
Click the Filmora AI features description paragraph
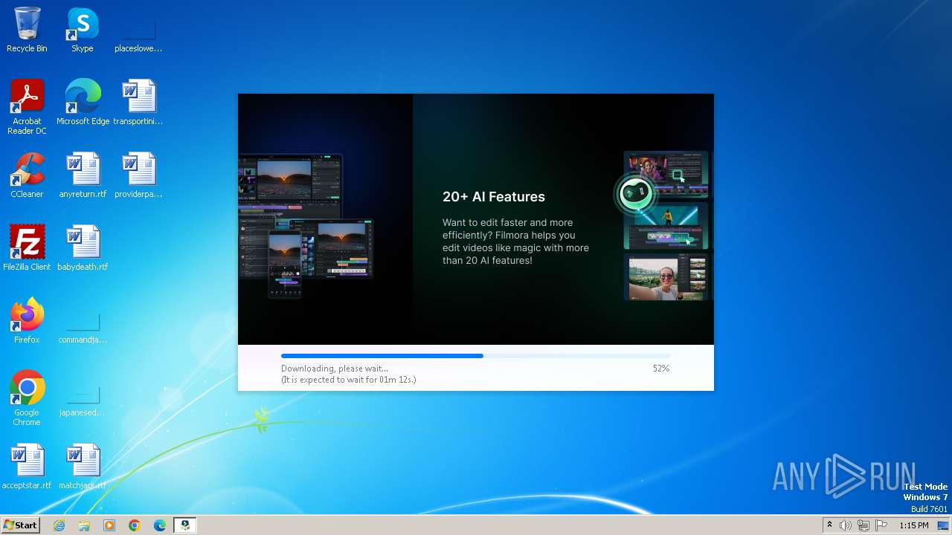coord(515,241)
